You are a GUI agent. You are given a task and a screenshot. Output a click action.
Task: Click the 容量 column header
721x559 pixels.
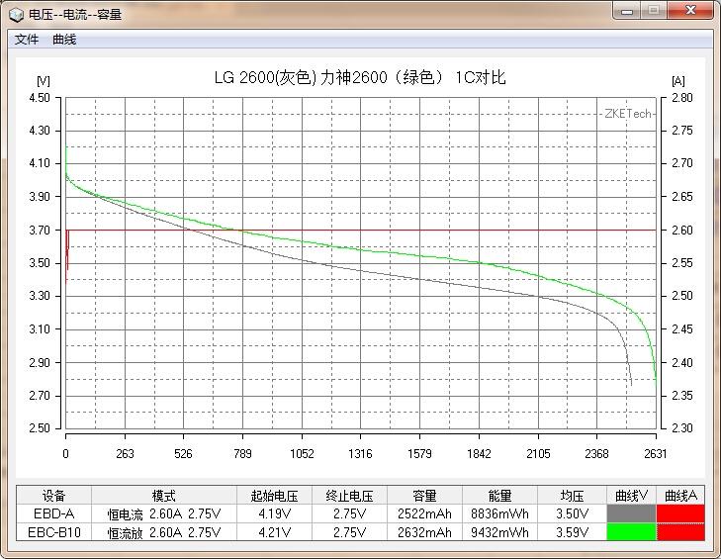pyautogui.click(x=424, y=496)
